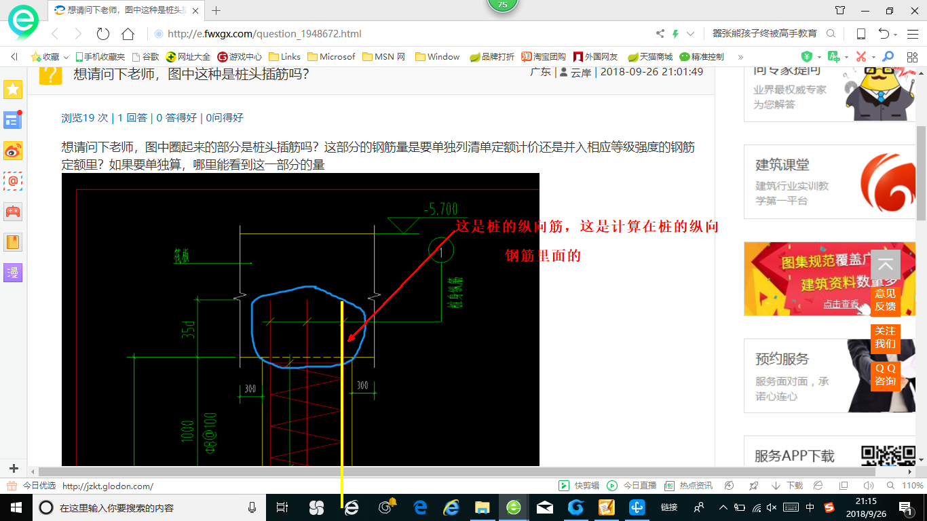
Task: Click the horizontal page scrollbar
Action: coord(458,471)
